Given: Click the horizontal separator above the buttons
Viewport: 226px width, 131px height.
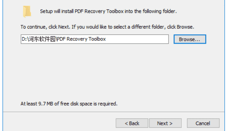Looking at the screenshot, I should 114,112.
